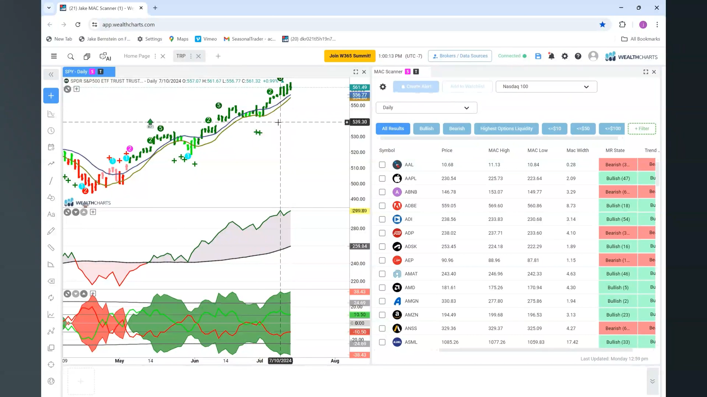This screenshot has width=707, height=397.
Task: Open the chart indicators sidebar icon
Action: coord(51,114)
